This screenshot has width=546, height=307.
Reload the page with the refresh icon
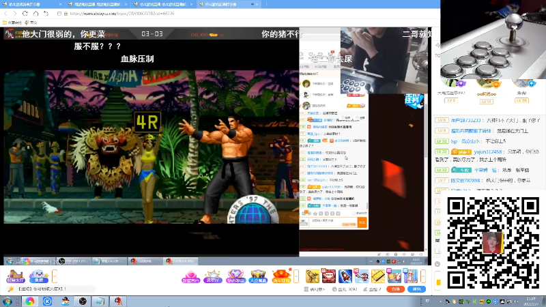coord(25,13)
